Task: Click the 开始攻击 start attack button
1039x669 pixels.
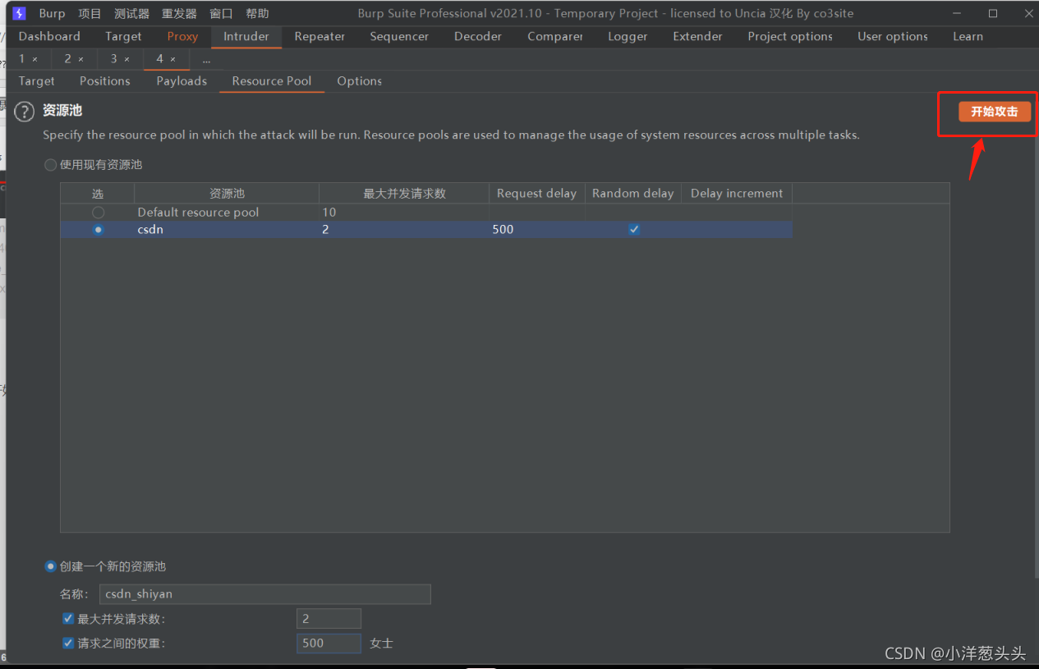Action: tap(994, 112)
